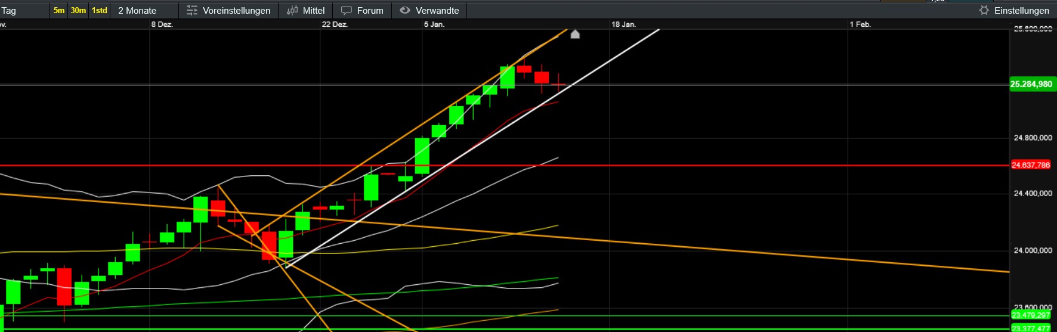The height and width of the screenshot is (332, 1057).
Task: Open the 2 Monate range dropdown
Action: (143, 11)
